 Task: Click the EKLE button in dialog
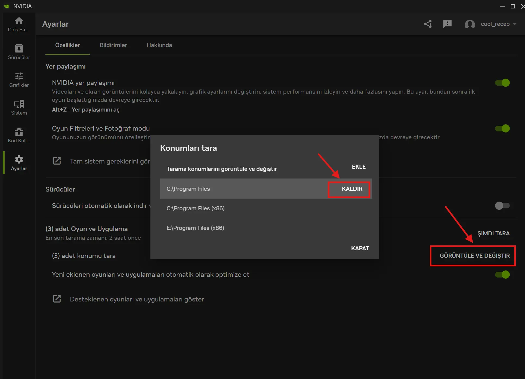tap(359, 167)
